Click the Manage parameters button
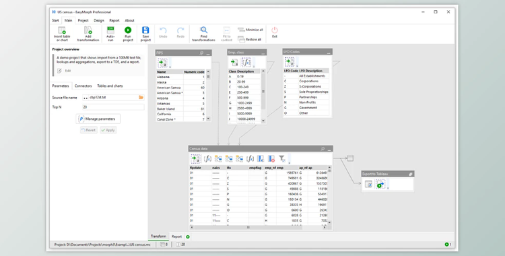505x256 pixels. [98, 119]
